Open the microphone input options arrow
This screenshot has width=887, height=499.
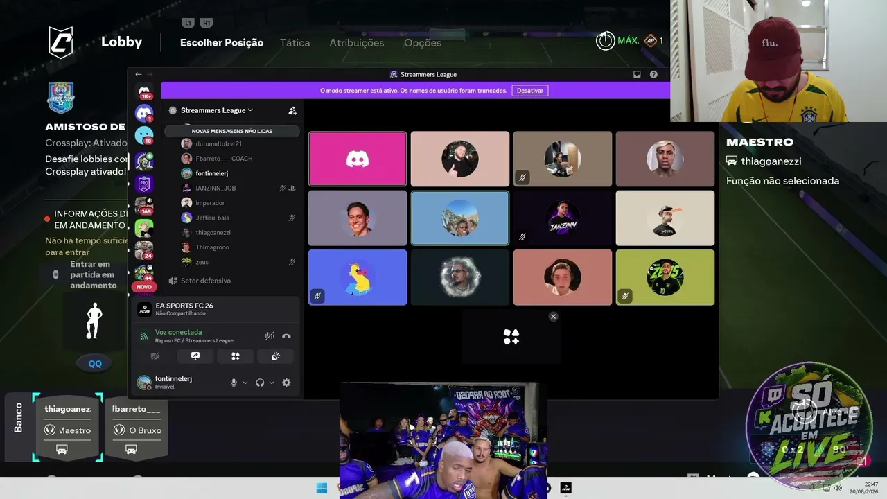pos(245,383)
